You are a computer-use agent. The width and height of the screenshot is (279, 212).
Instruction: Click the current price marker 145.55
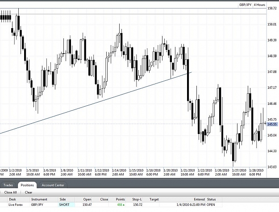272,124
